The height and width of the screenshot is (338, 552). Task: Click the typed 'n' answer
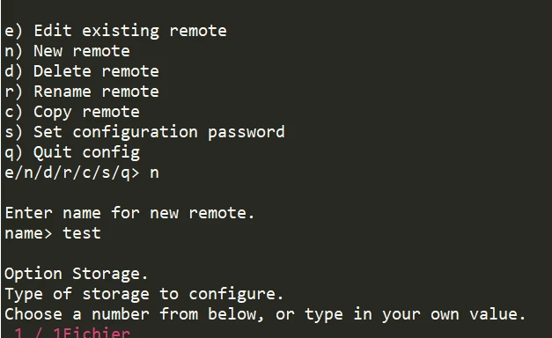pyautogui.click(x=154, y=173)
